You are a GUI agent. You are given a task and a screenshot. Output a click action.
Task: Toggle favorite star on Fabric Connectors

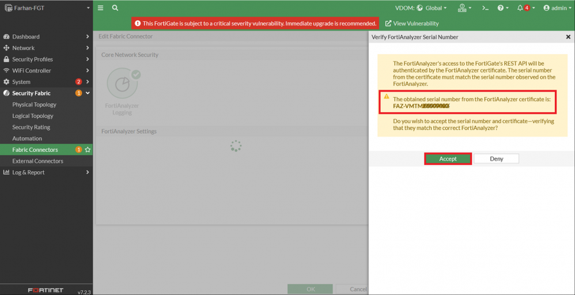click(x=88, y=150)
